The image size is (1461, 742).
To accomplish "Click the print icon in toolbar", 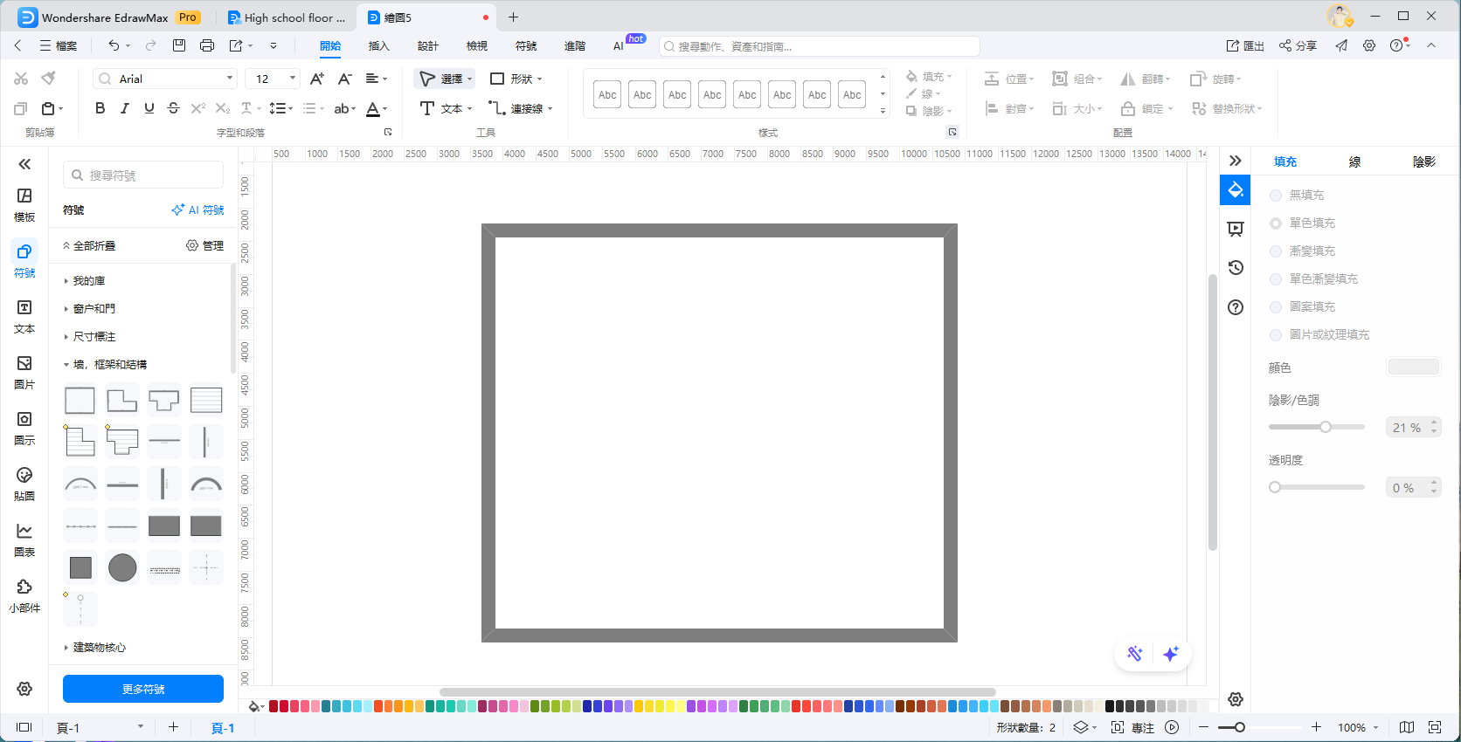I will [x=207, y=45].
